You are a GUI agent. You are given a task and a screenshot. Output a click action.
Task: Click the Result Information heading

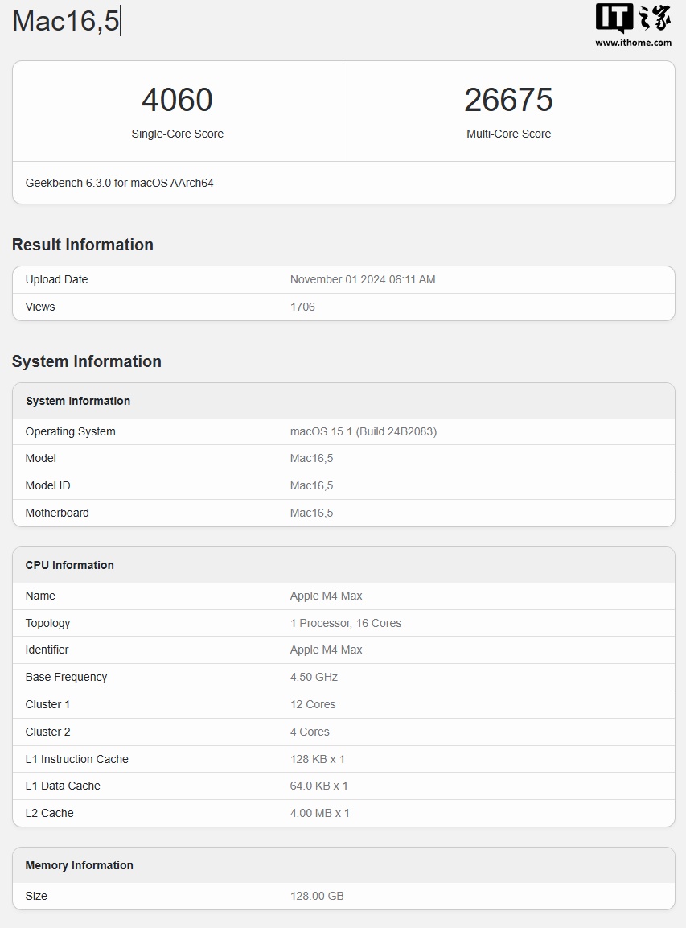pyautogui.click(x=82, y=245)
